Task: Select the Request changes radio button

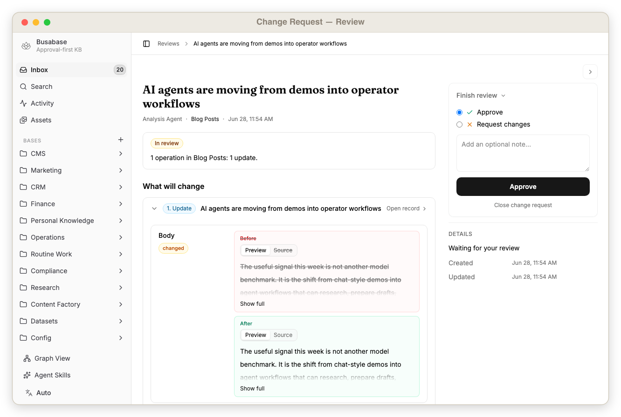Action: [460, 124]
